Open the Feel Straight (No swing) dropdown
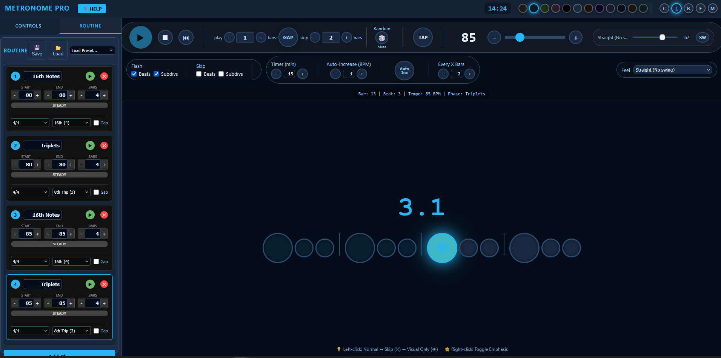 [673, 70]
